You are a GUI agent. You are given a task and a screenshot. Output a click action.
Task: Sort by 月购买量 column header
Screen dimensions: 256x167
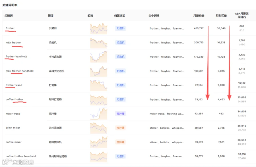pos(221,16)
